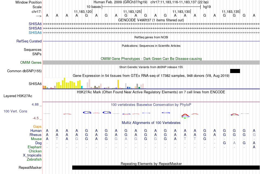
Task: Click the Rhesus alignment row label
Action: coord(36,135)
